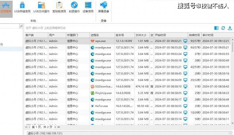
Task: Click monitor icon in PinyinUp.exe row
Action: coord(185,93)
